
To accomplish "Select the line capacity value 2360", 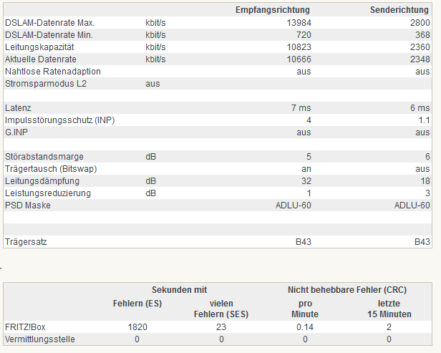I will [x=420, y=47].
